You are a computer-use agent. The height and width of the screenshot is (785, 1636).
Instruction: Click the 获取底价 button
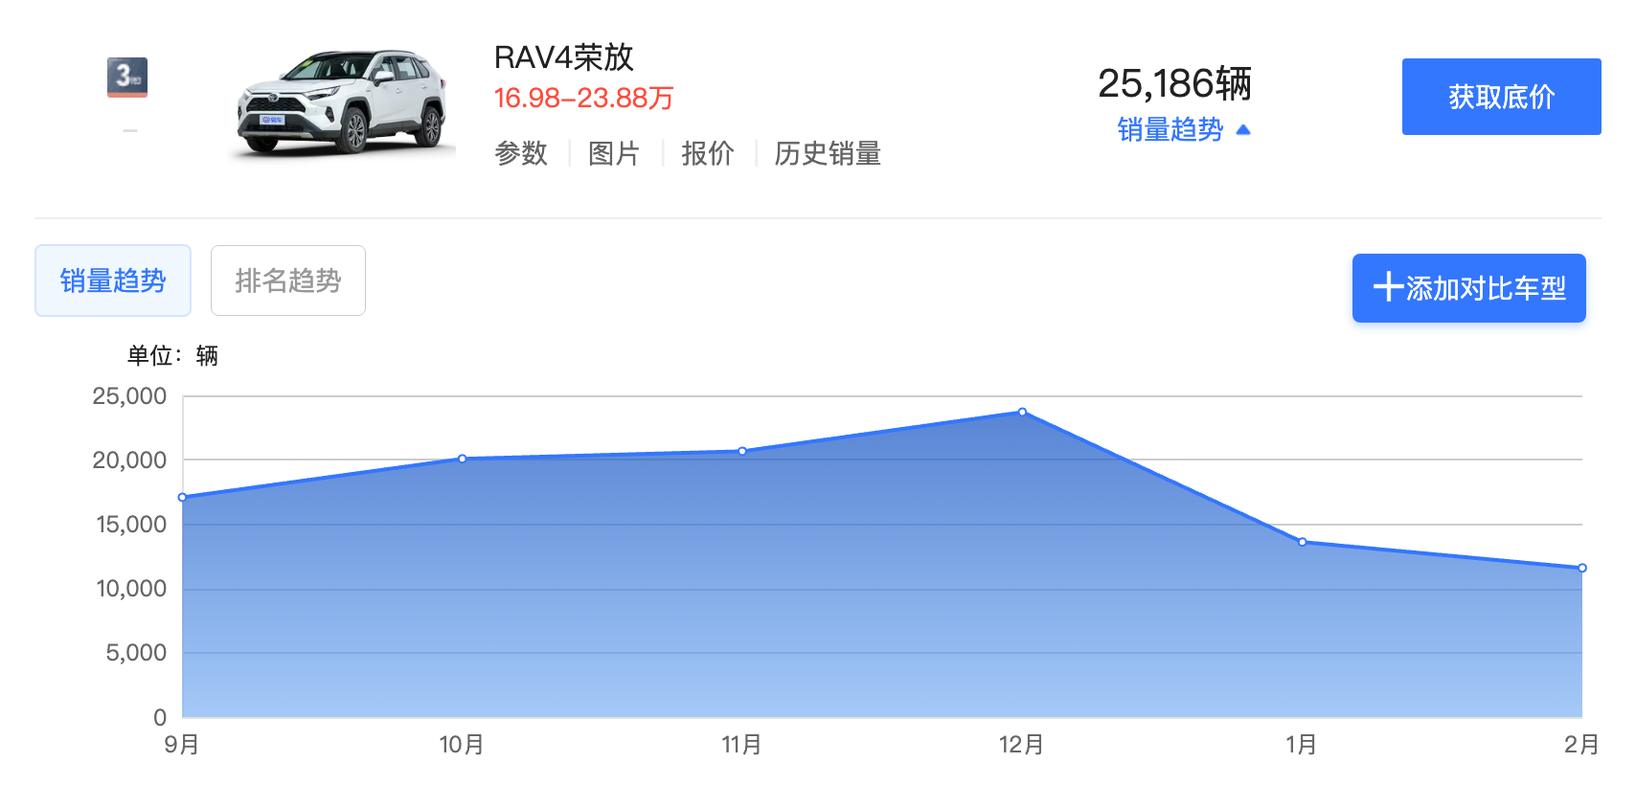pos(1501,97)
